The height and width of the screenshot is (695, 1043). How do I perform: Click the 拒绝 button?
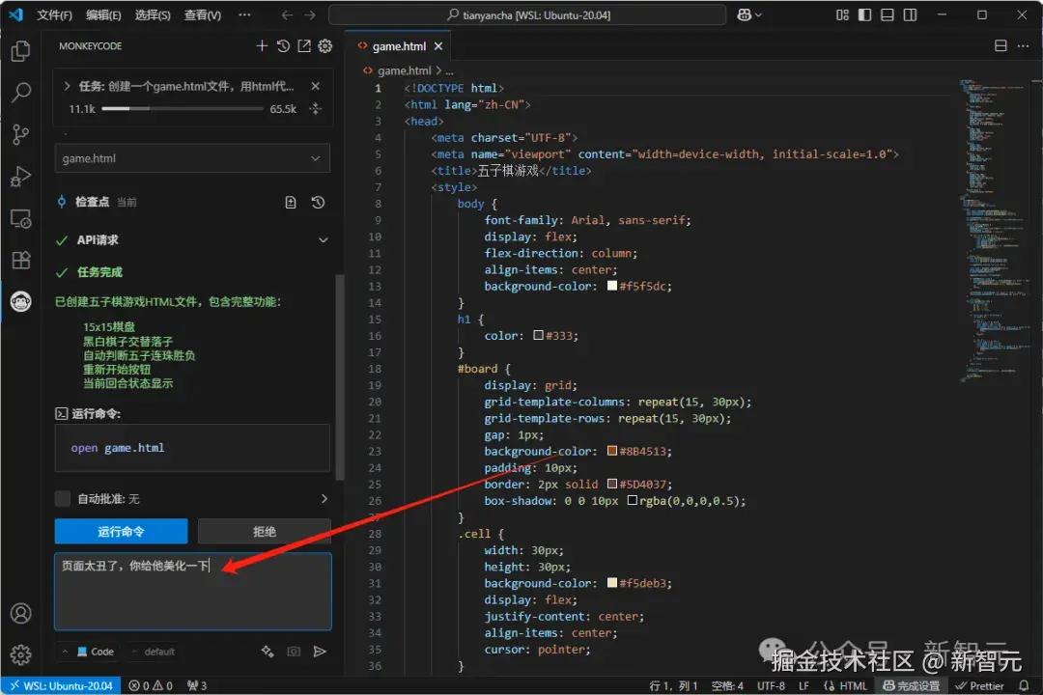[264, 532]
